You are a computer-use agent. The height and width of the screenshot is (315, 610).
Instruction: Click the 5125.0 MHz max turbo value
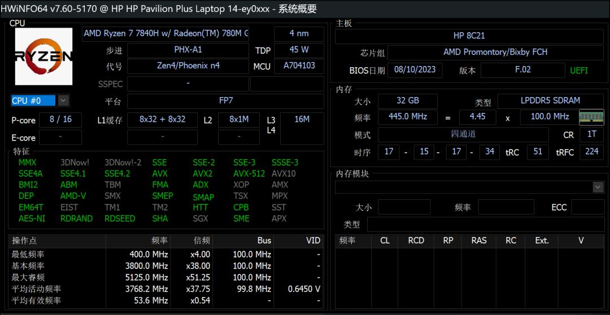pyautogui.click(x=147, y=278)
